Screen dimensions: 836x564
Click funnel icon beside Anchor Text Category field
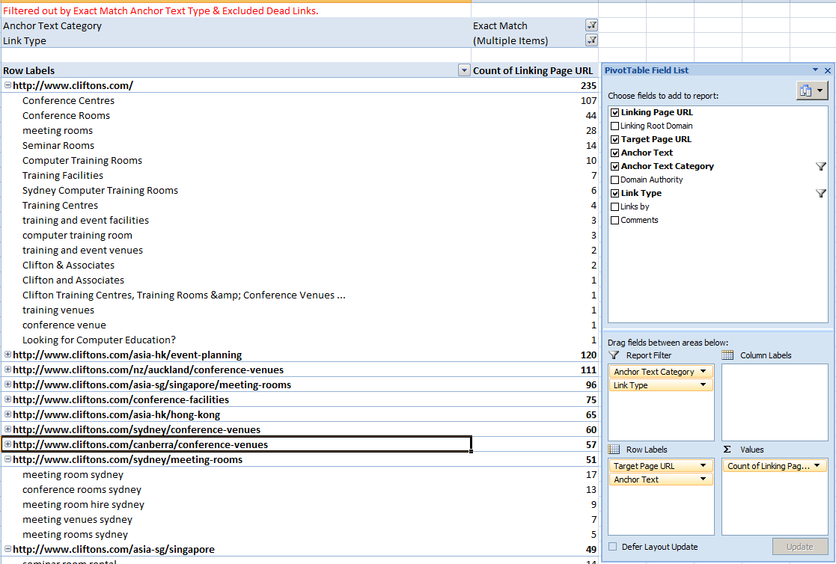[821, 167]
